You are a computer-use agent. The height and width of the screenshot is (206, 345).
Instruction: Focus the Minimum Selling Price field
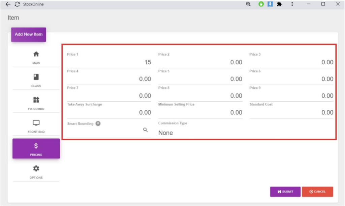pos(200,112)
